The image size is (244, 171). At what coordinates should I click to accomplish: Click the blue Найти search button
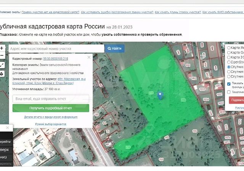click(114, 48)
